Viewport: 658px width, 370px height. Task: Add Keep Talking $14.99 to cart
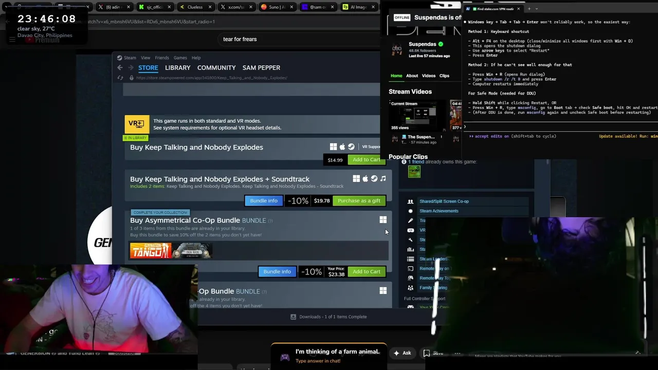366,160
